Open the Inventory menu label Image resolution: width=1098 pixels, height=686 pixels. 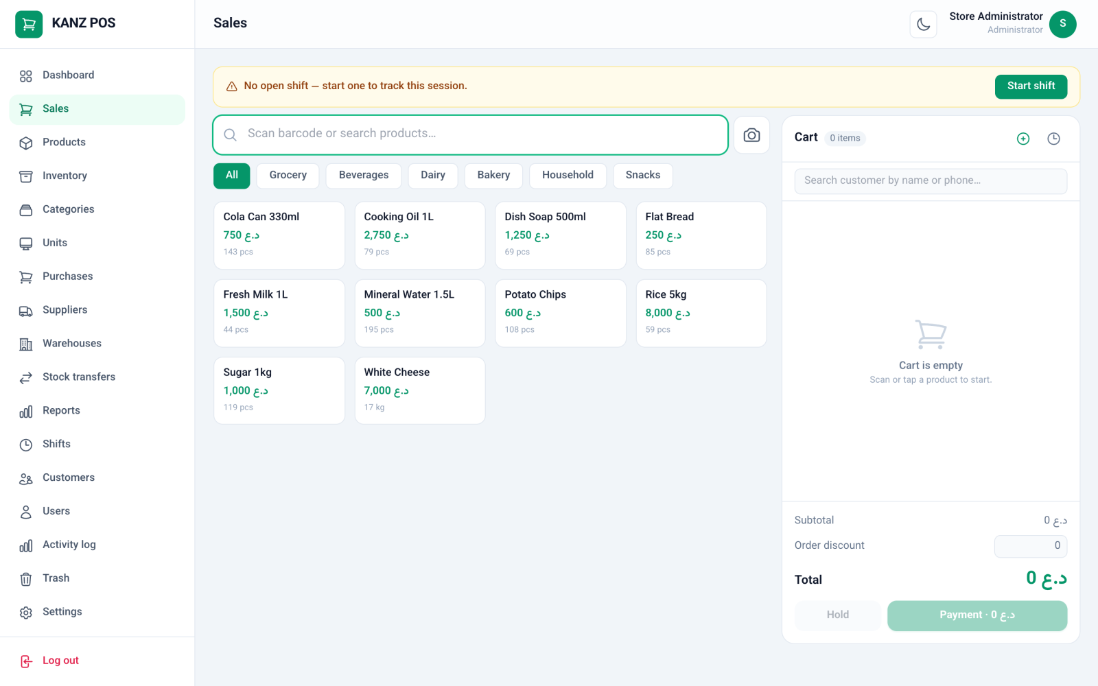[x=65, y=176]
